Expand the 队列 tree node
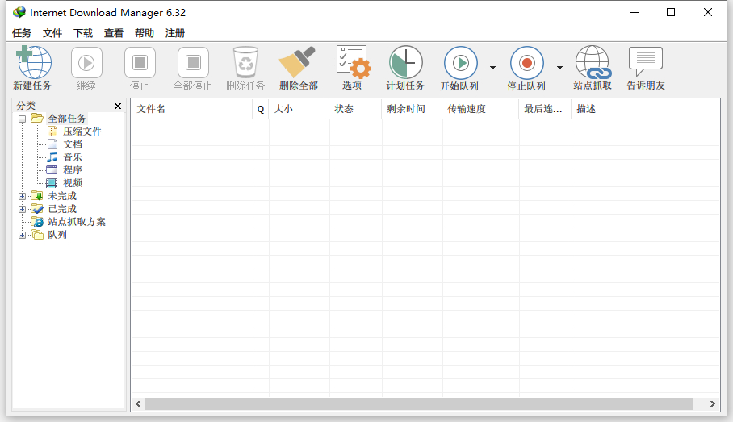 22,235
